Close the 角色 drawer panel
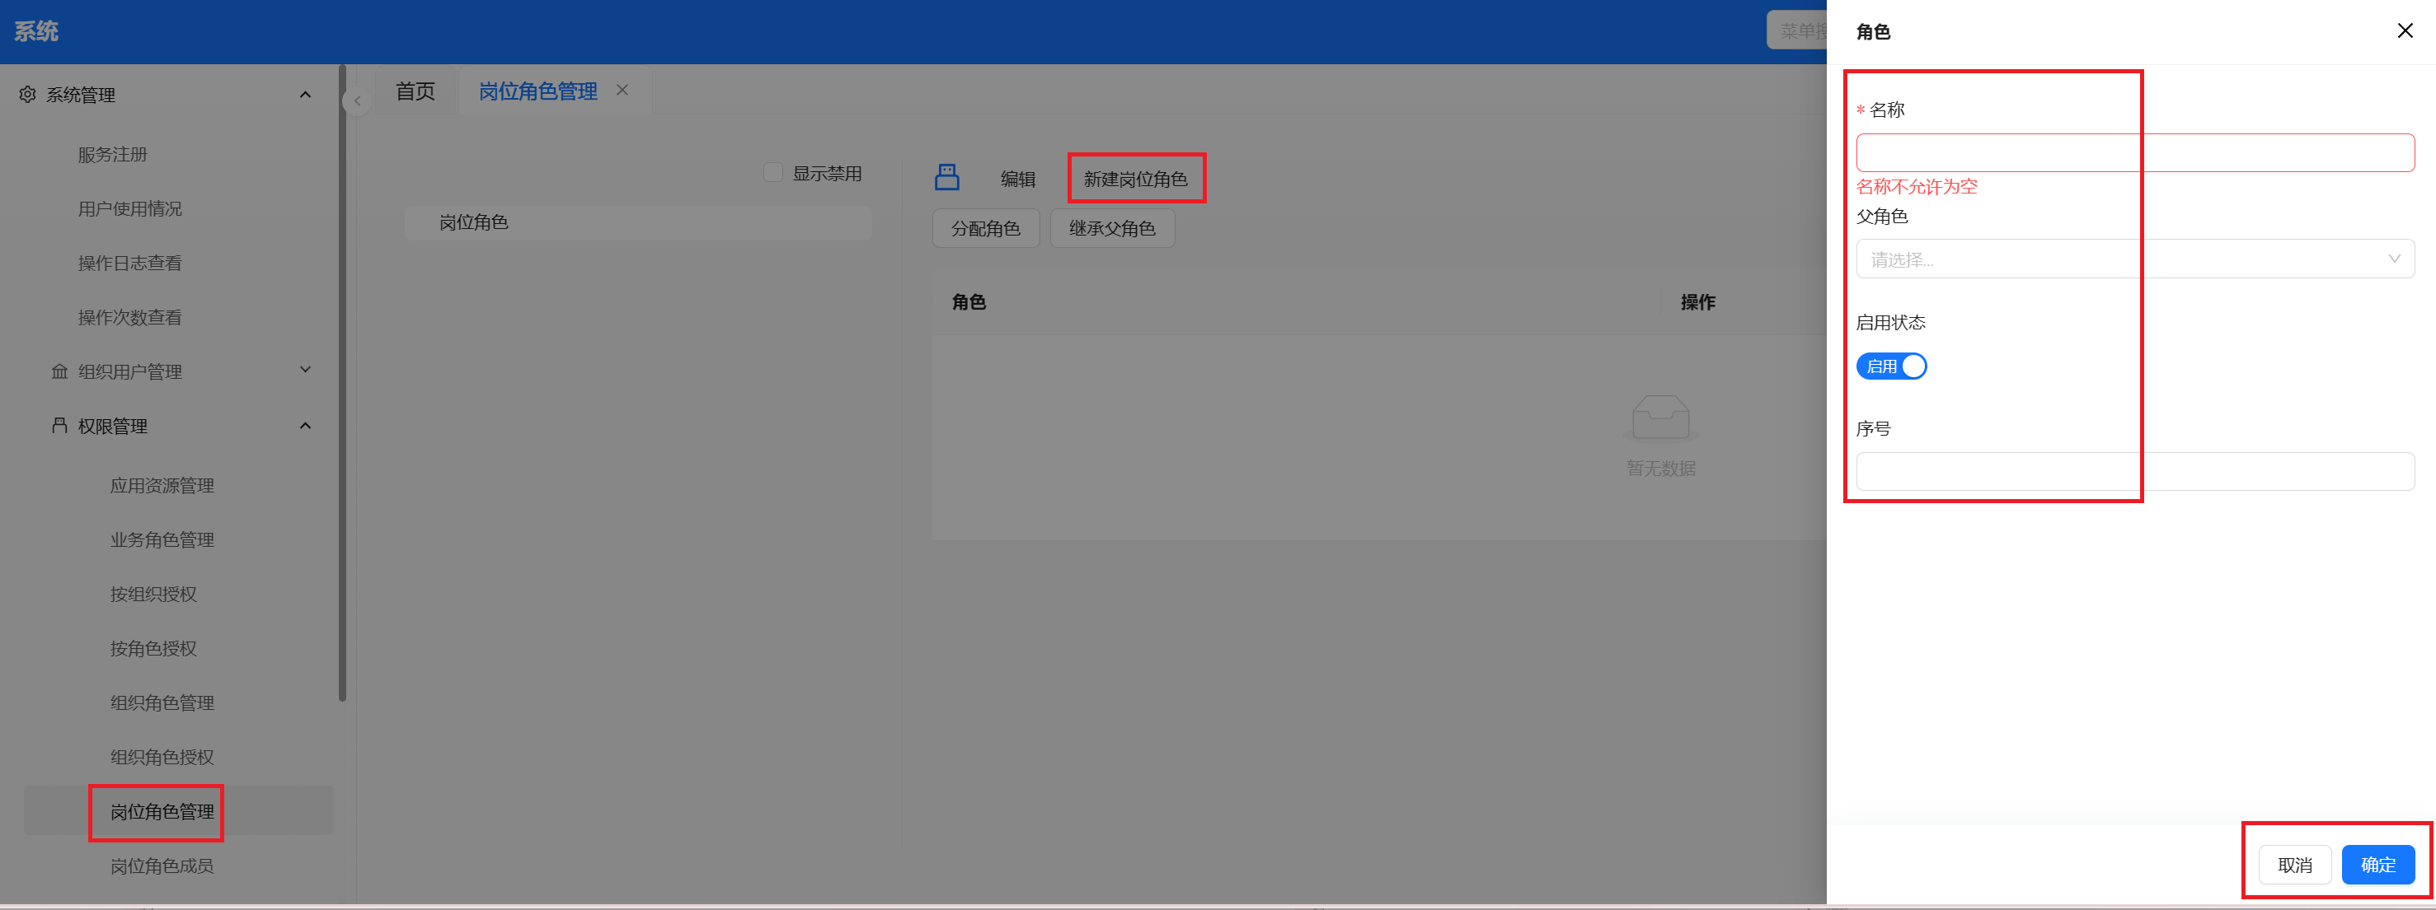 tap(2405, 31)
